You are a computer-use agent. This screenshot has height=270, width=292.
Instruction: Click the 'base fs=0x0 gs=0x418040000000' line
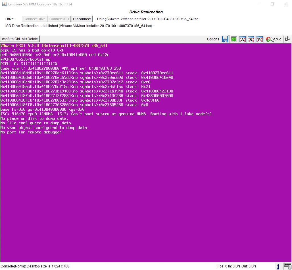[42, 109]
